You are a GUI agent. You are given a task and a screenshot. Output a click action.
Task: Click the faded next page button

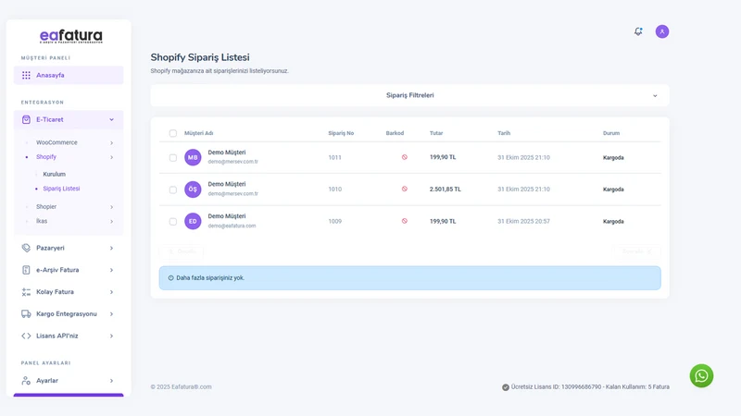637,251
